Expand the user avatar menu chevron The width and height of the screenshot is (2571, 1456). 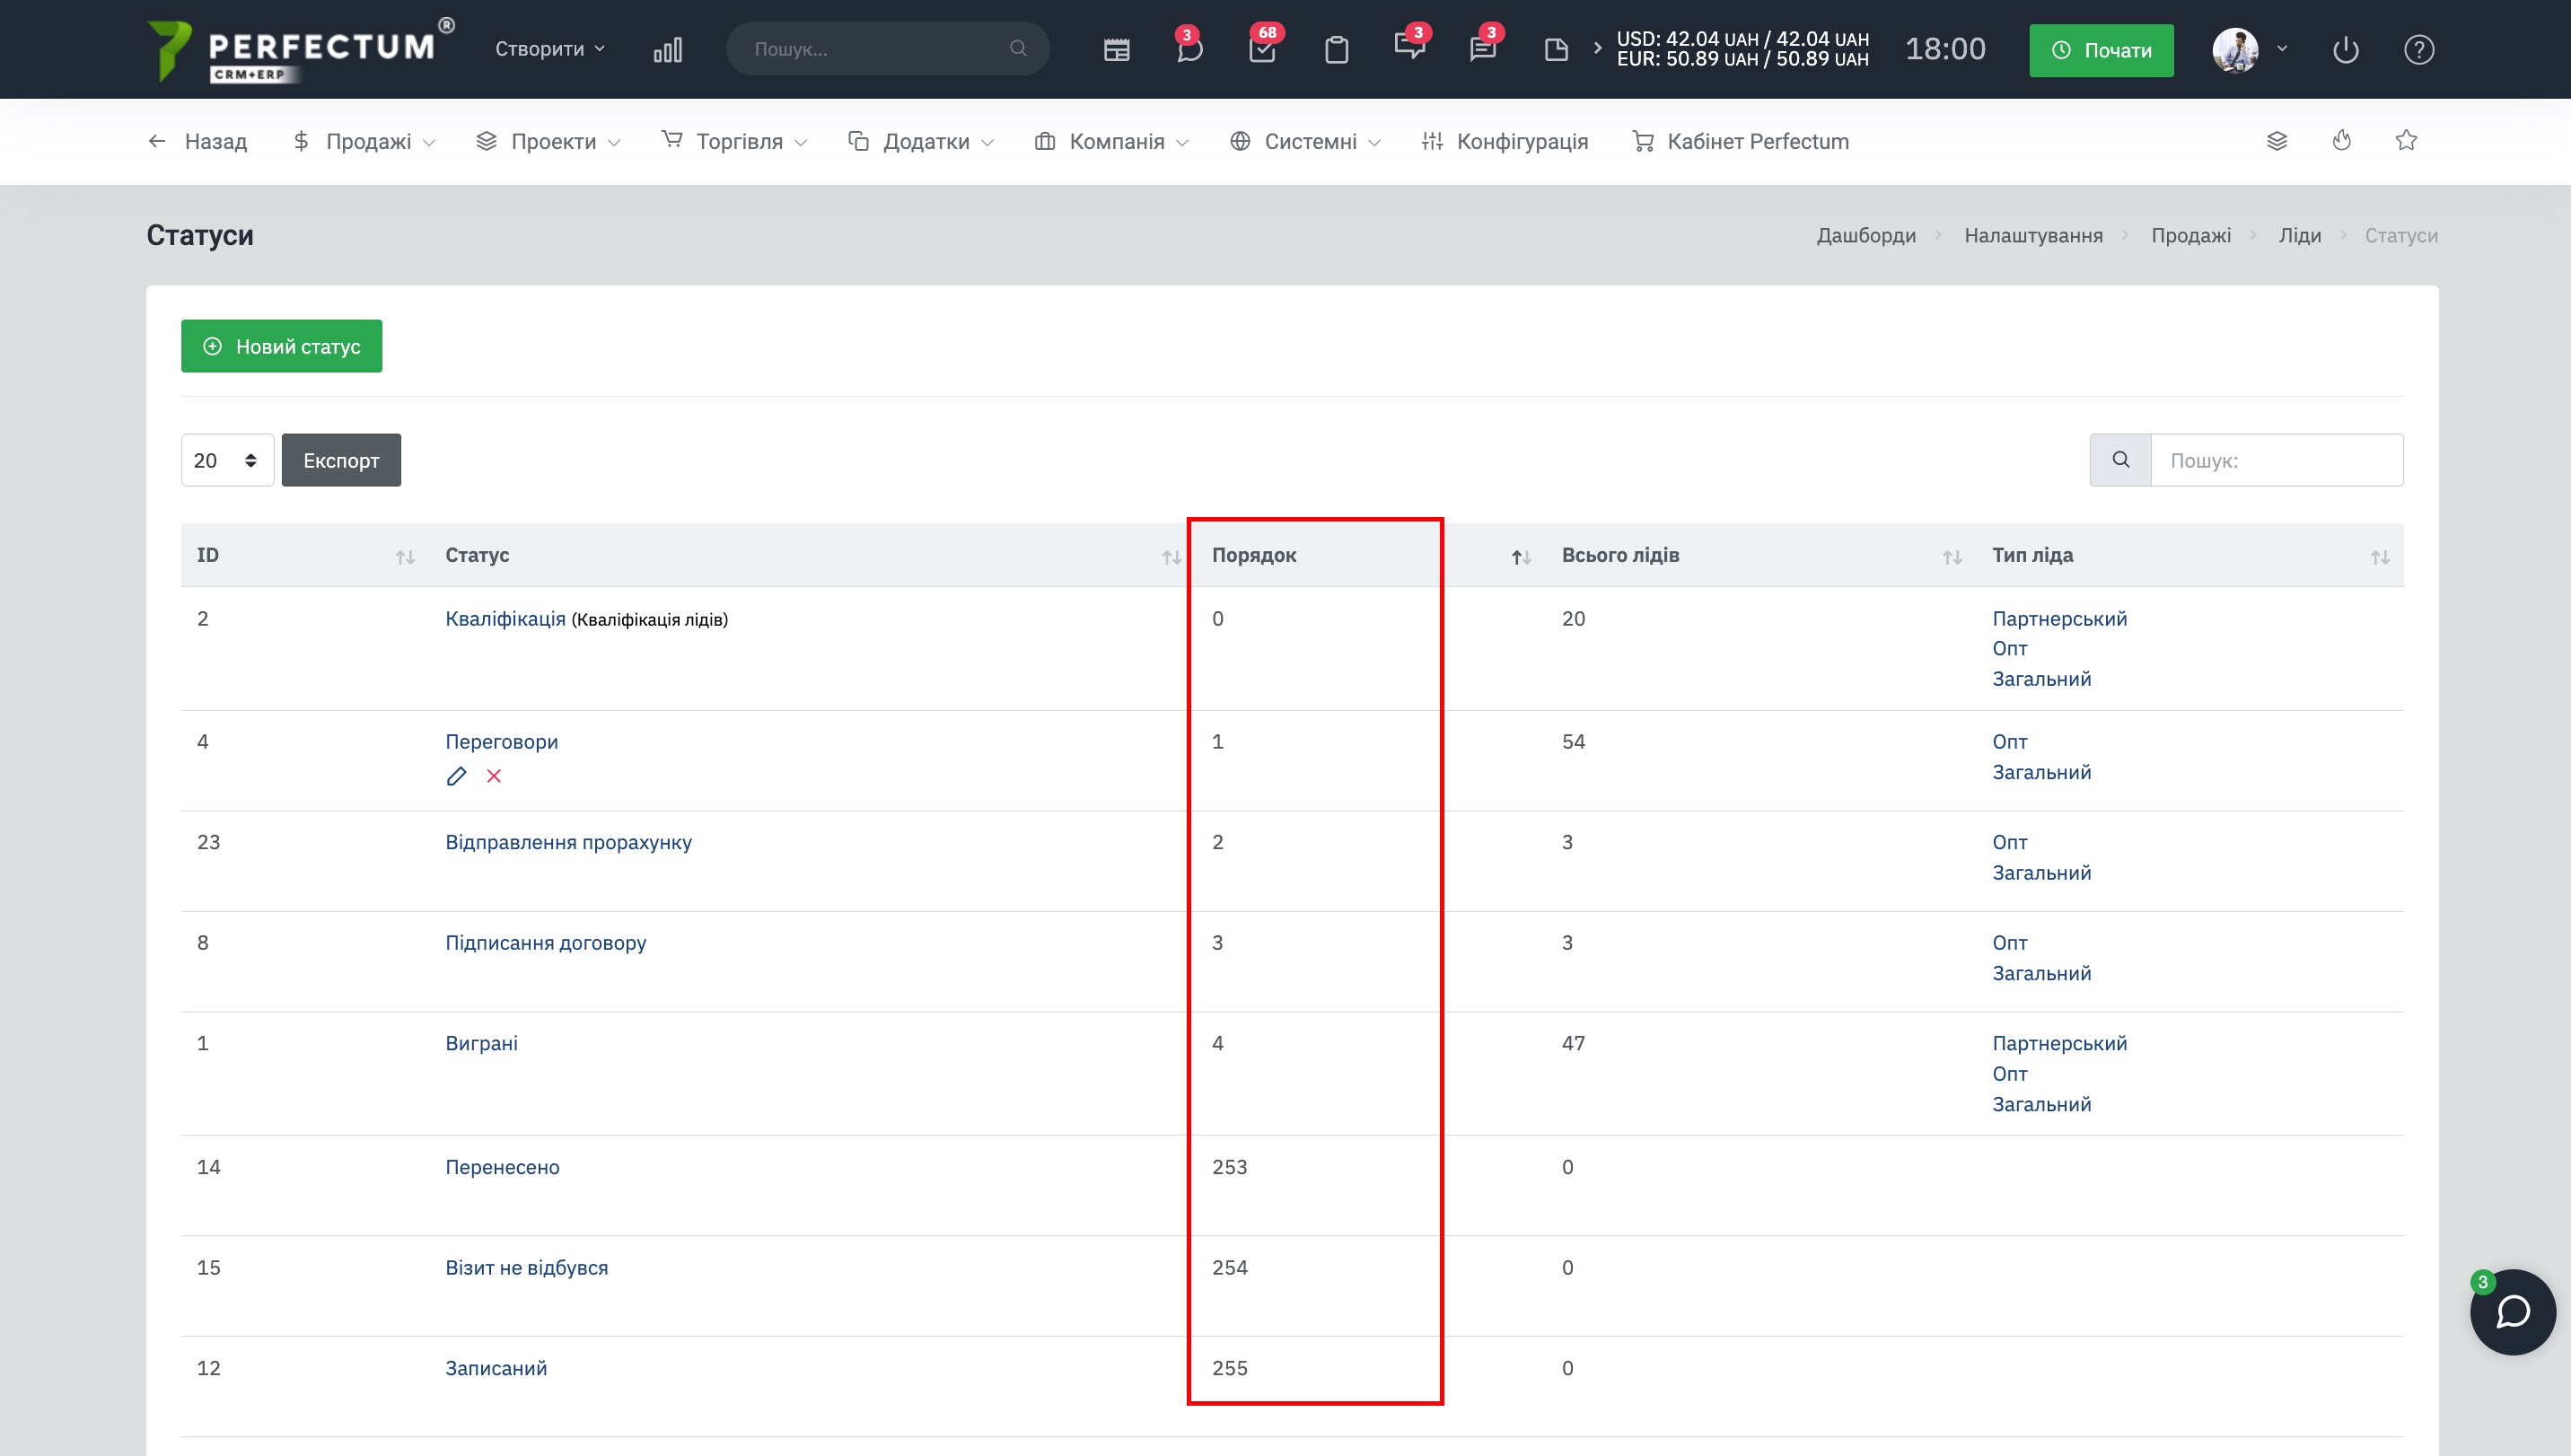(x=2282, y=48)
